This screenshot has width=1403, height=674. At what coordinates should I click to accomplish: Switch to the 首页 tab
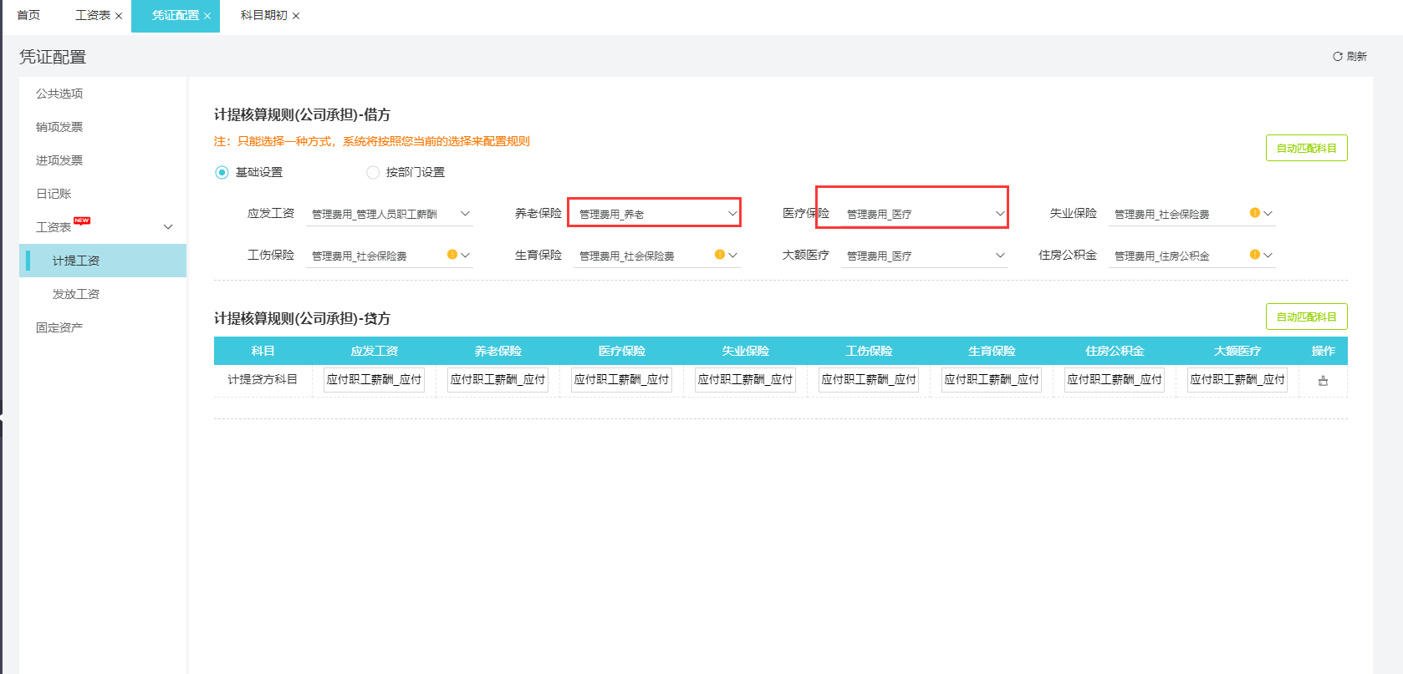click(28, 15)
